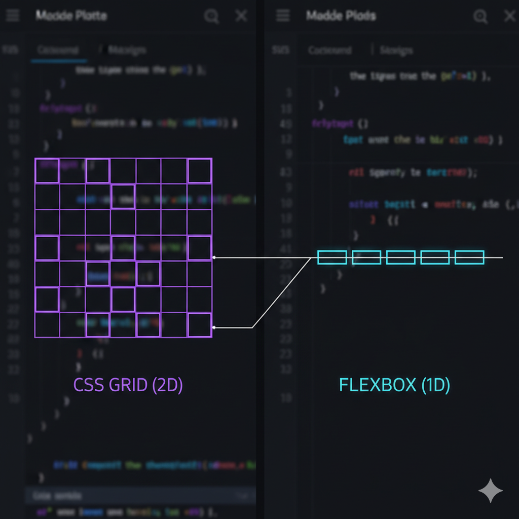519x519 pixels.
Task: Toggle the first cyan flexbox box
Action: (331, 257)
